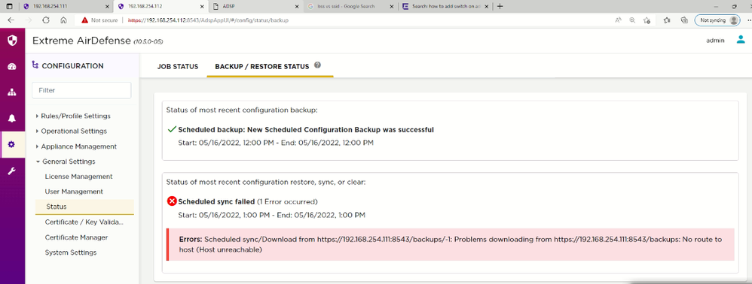Close the Google Search tab
This screenshot has height=284, width=752.
click(x=393, y=6)
